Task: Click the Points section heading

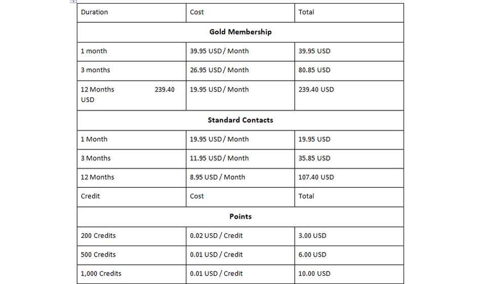Action: point(240,217)
